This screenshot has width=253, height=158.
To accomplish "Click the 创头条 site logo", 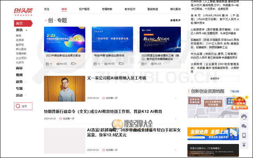I will click(23, 12).
